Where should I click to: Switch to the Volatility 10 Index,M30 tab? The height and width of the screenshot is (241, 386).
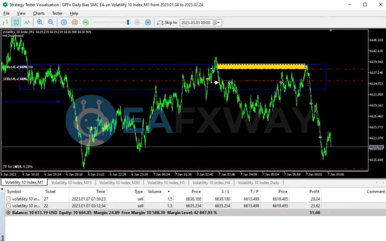pos(120,183)
